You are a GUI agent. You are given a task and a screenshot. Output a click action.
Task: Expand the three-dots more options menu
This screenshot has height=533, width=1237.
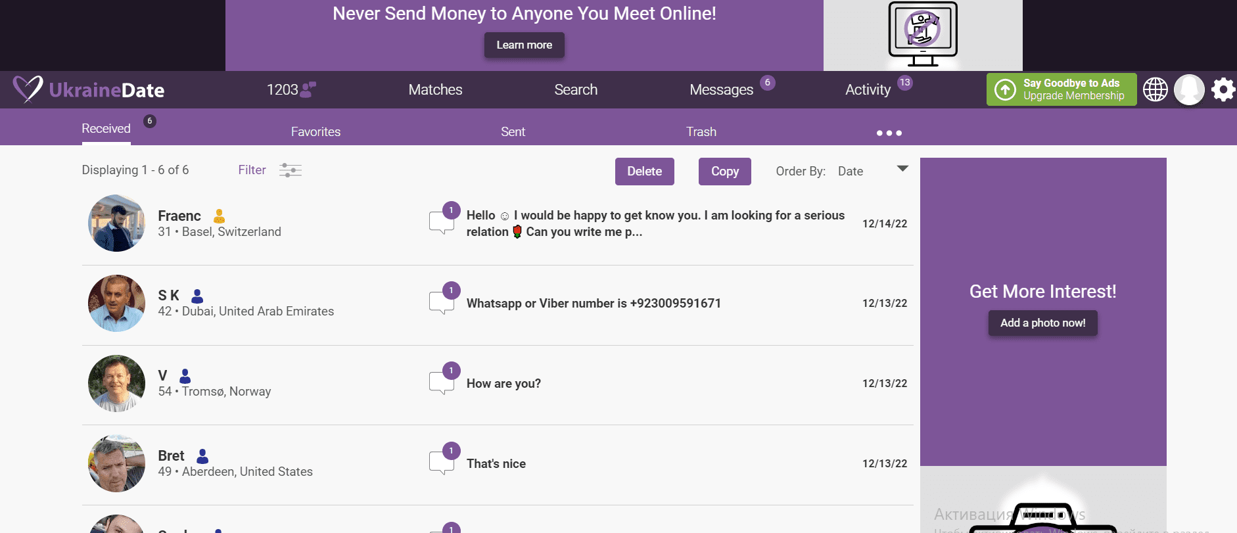pos(889,133)
